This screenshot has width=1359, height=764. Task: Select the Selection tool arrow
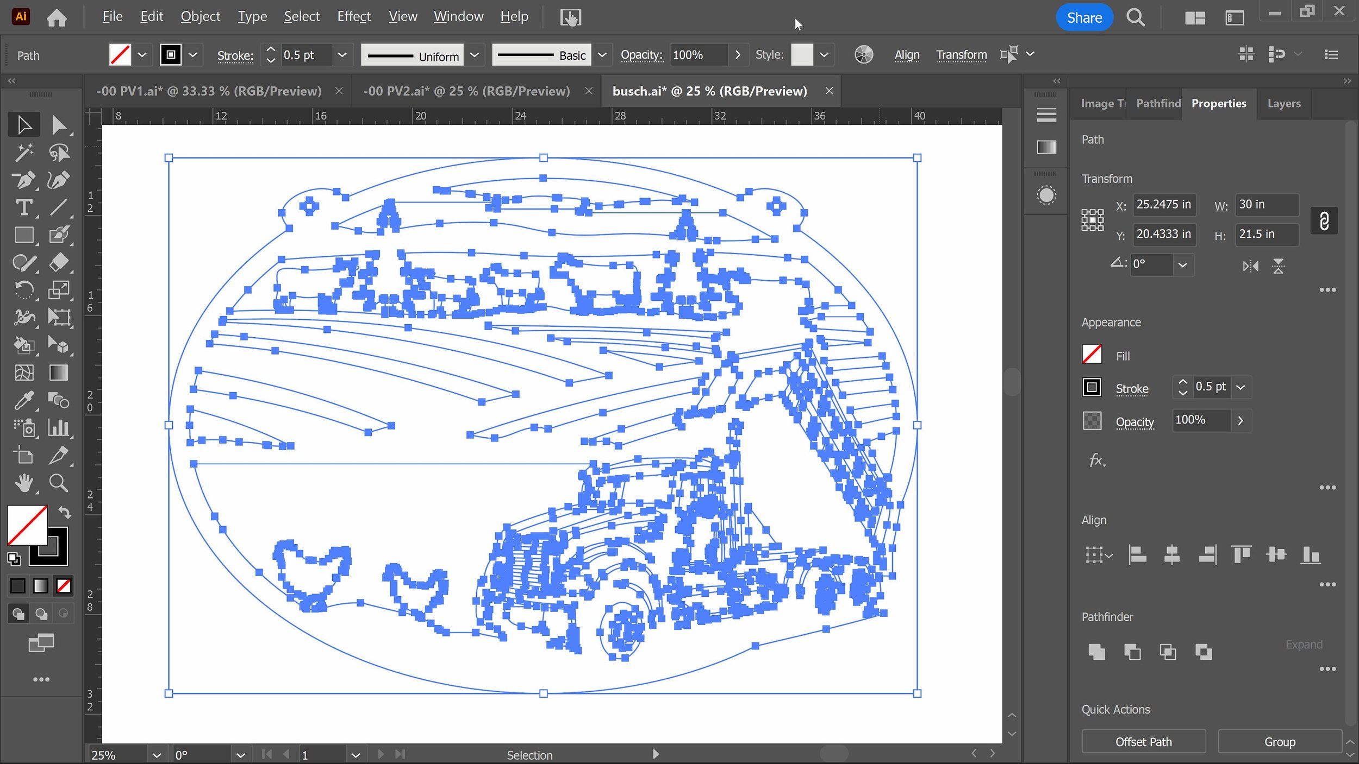(x=24, y=125)
